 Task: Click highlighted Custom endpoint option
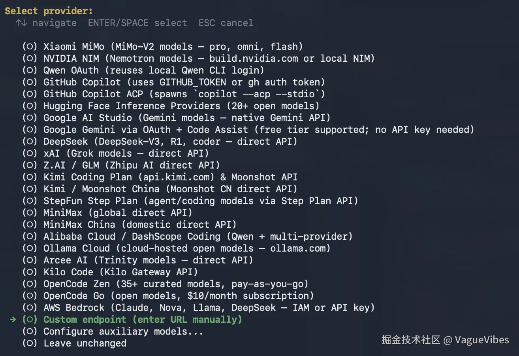coord(142,320)
